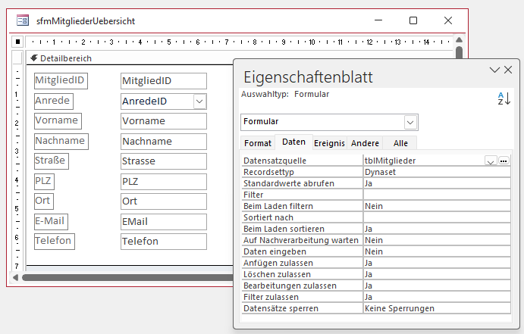Viewport: 524px width, 334px height.
Task: Click the Standardwerte abrufen value field
Action: pos(437,183)
